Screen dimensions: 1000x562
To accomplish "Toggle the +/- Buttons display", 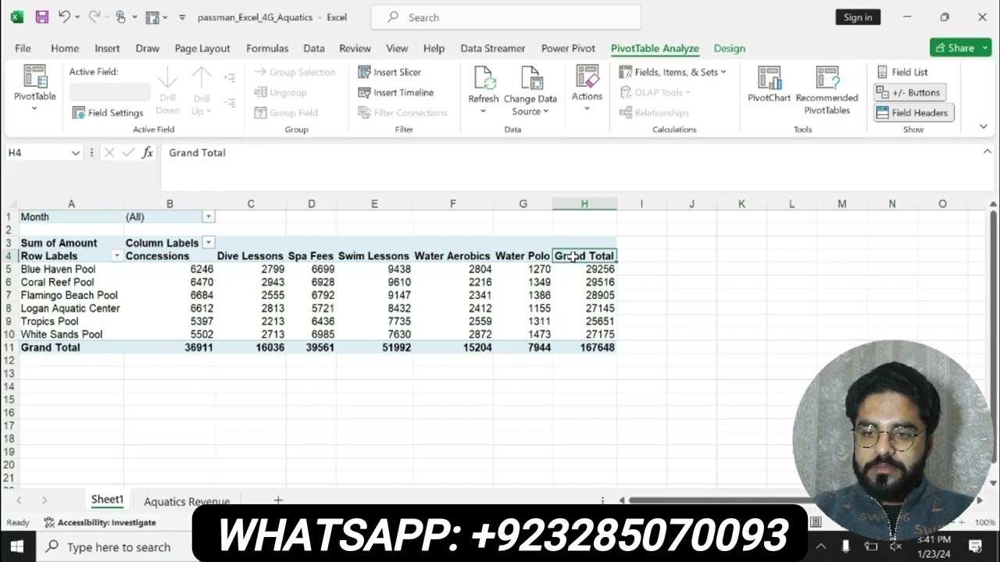I will coord(909,92).
